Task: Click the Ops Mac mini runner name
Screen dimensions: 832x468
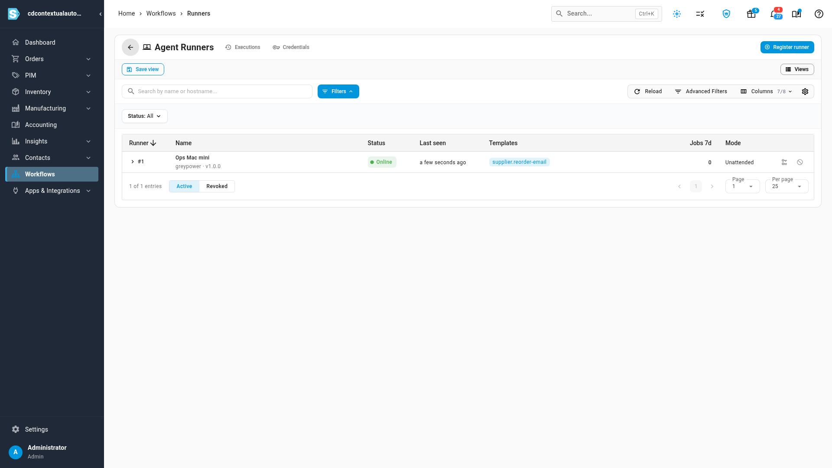Action: (192, 158)
